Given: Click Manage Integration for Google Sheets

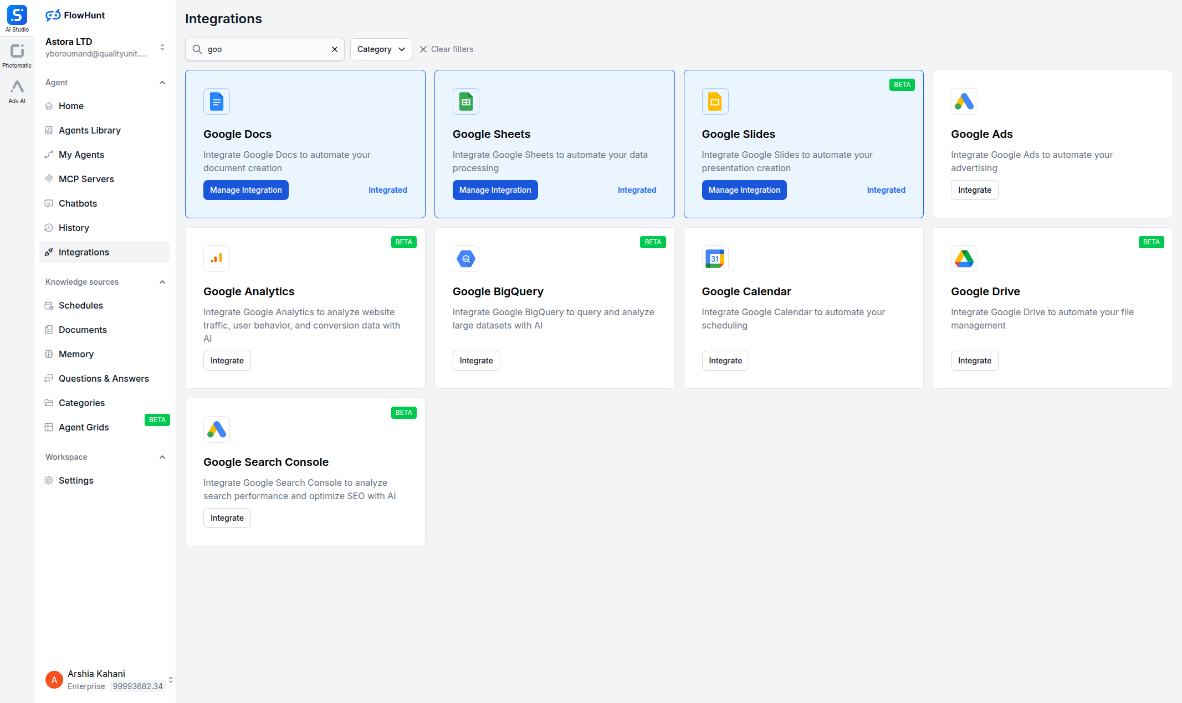Looking at the screenshot, I should click(x=495, y=189).
